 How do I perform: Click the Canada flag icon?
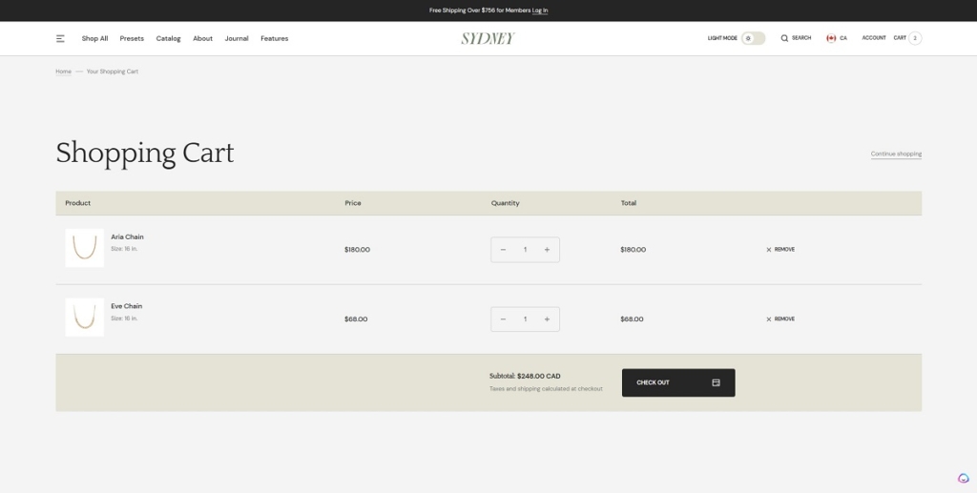pos(831,38)
